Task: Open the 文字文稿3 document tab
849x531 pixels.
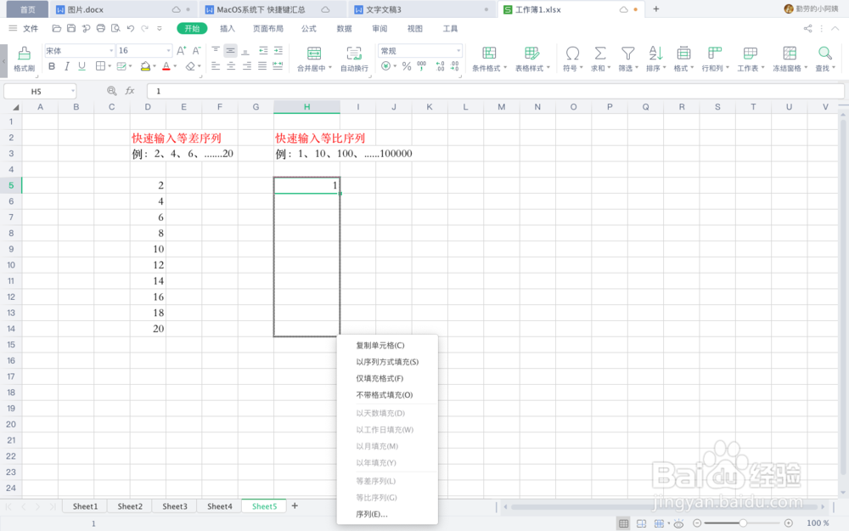Action: (x=420, y=9)
